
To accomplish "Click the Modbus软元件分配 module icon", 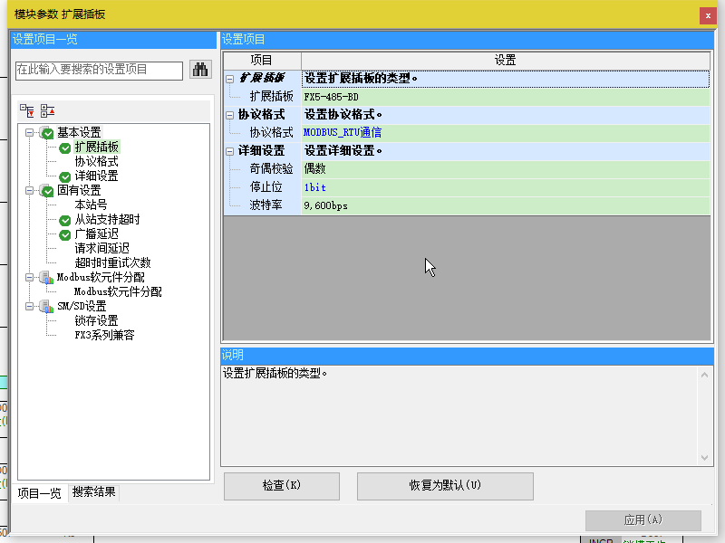I will click(x=47, y=278).
